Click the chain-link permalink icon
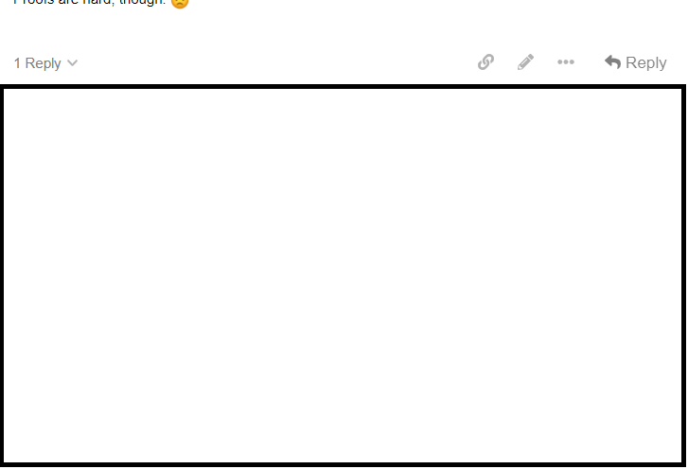This screenshot has height=469, width=688. coord(485,62)
